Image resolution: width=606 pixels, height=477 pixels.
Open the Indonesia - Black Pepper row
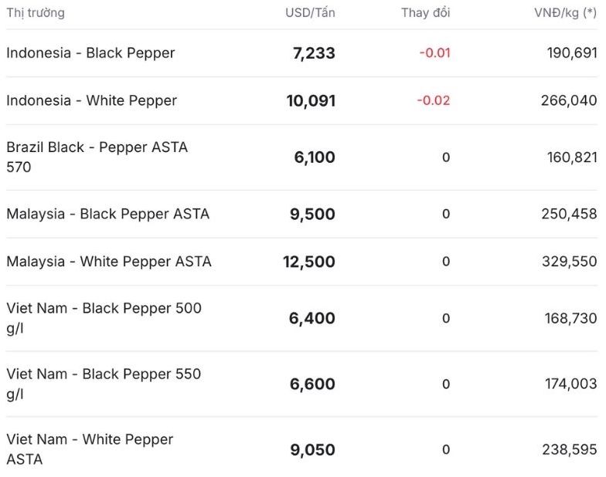point(90,53)
